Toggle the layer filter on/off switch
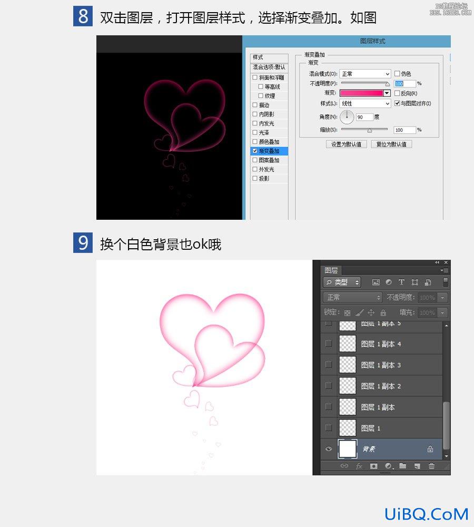 click(446, 282)
